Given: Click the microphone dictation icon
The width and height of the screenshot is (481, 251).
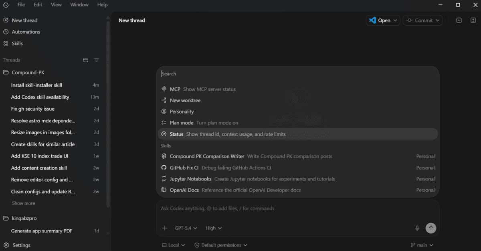Looking at the screenshot, I should click(x=417, y=228).
